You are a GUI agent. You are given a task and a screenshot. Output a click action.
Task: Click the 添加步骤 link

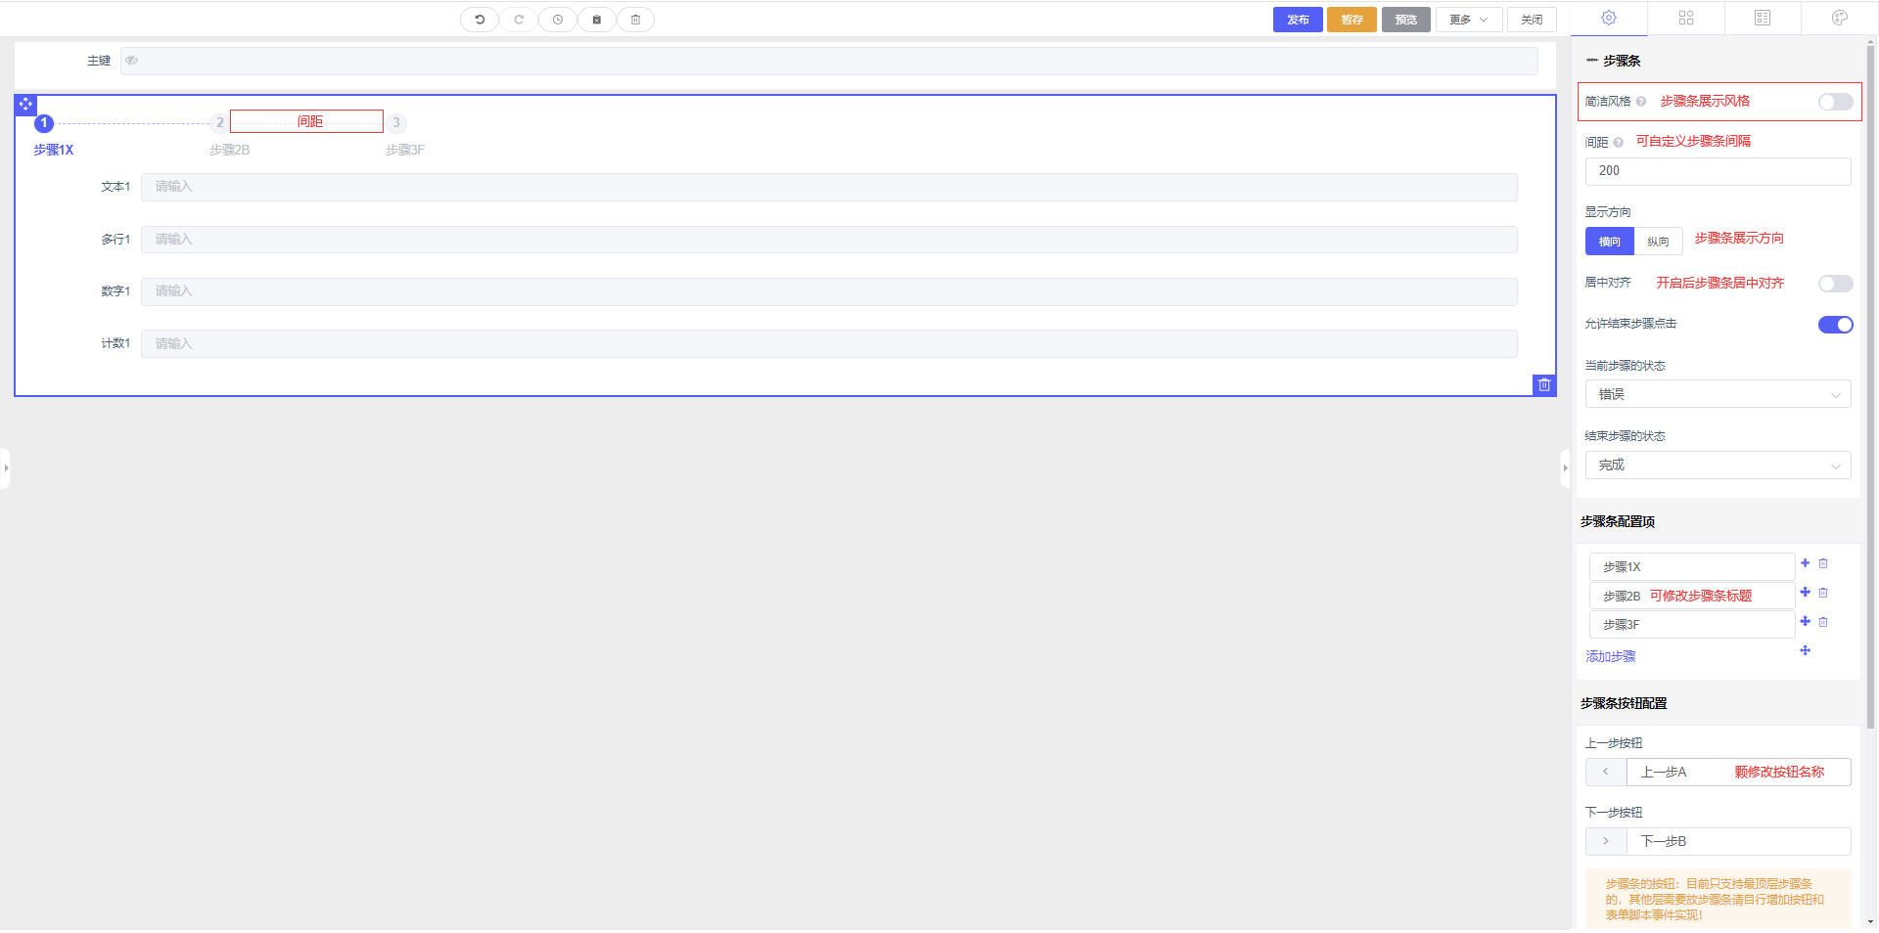[x=1611, y=657]
